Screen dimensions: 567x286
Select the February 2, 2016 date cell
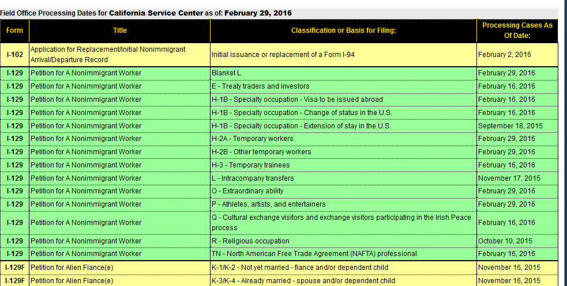pyautogui.click(x=517, y=55)
